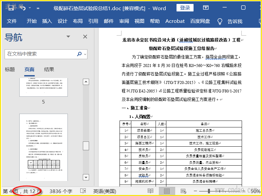
Task: Switch to Print Layout view icon
Action: click(x=167, y=191)
